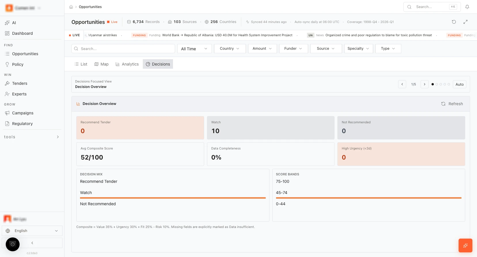
Task: Open notifications bell
Action: (x=467, y=7)
